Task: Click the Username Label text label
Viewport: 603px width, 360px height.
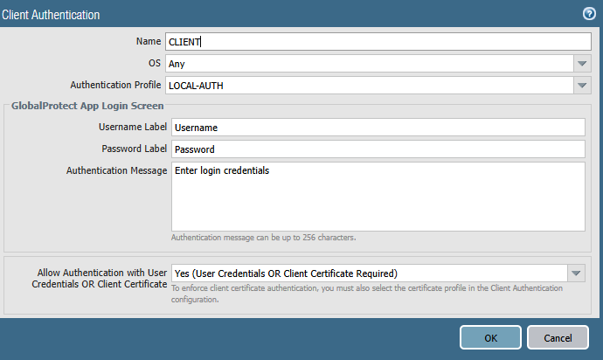Action: coord(133,127)
